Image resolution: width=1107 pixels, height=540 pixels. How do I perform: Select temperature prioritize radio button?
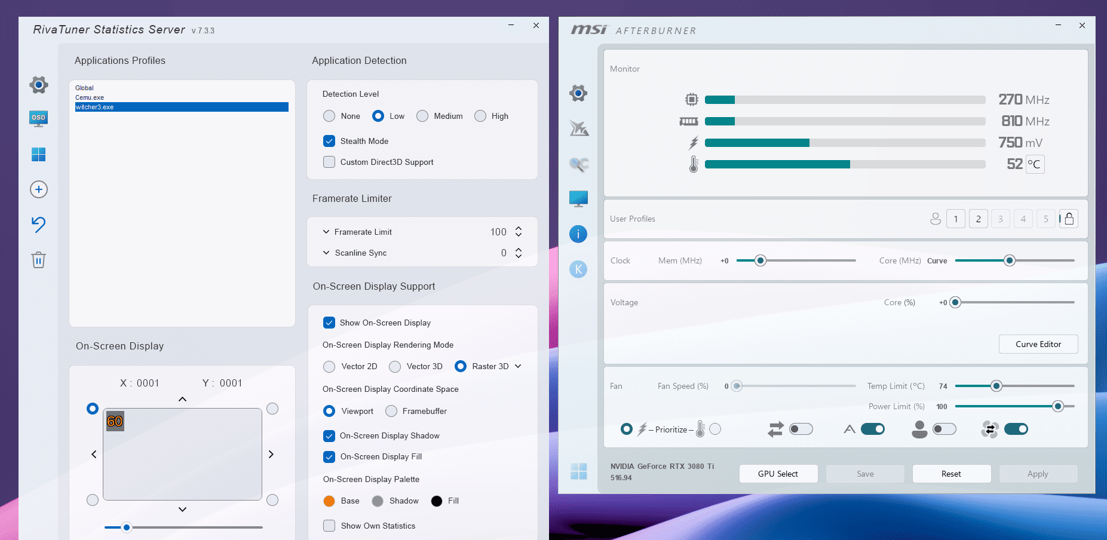[715, 429]
